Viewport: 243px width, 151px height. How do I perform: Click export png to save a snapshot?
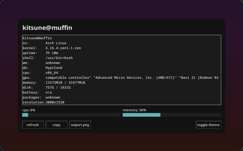pyautogui.click(x=80, y=125)
